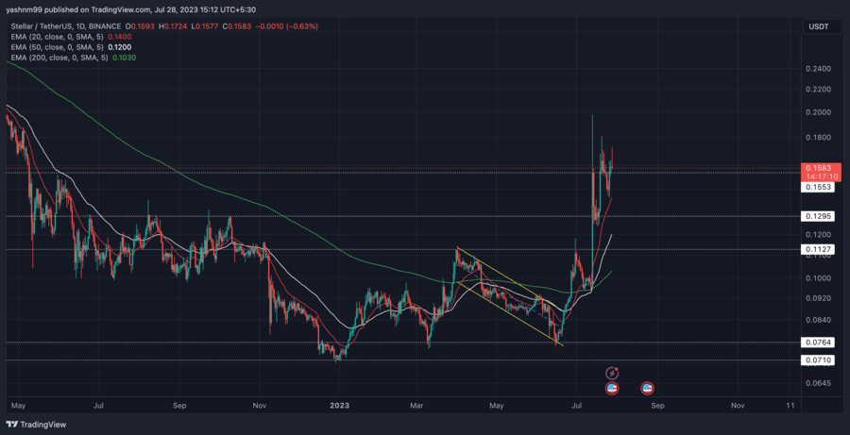Click the Nov label right before 2023
The width and height of the screenshot is (850, 435).
[259, 405]
